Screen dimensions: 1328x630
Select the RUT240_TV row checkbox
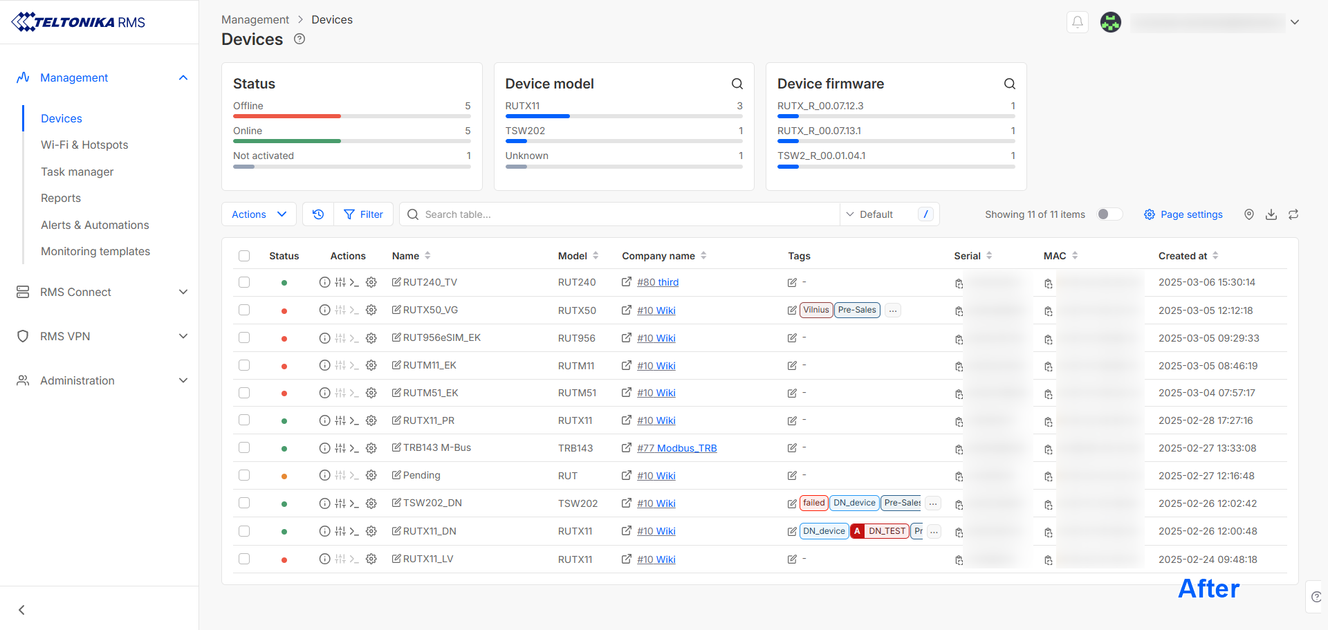tap(244, 282)
